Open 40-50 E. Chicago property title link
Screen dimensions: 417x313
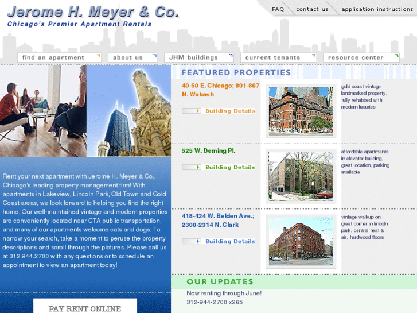pos(220,90)
